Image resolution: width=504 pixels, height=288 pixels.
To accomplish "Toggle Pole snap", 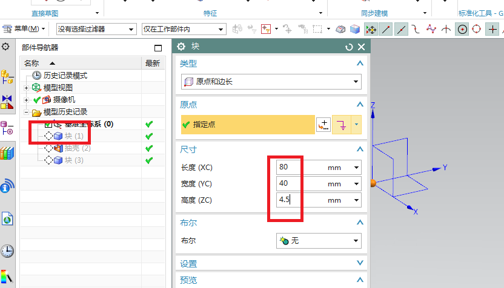I will (431, 30).
